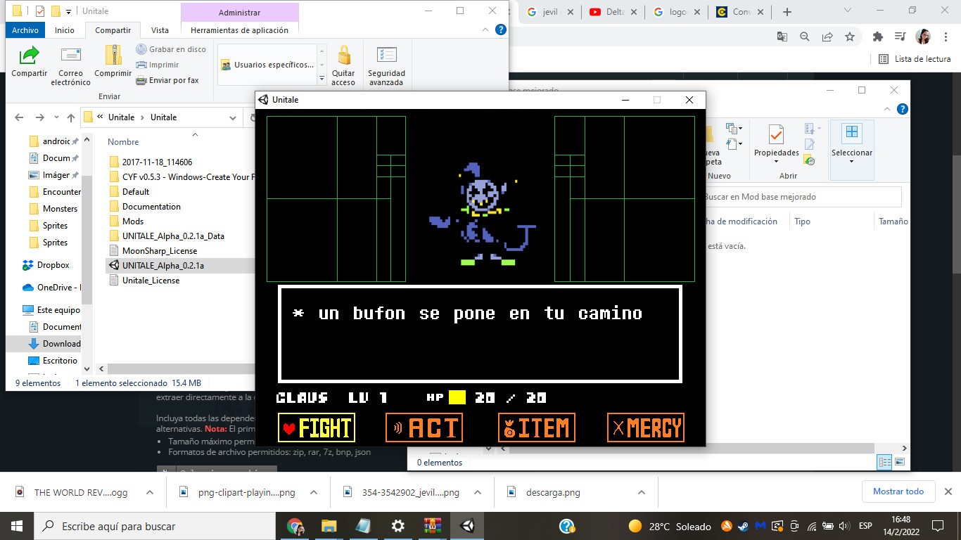
Task: Select the Default folder
Action: pyautogui.click(x=136, y=191)
